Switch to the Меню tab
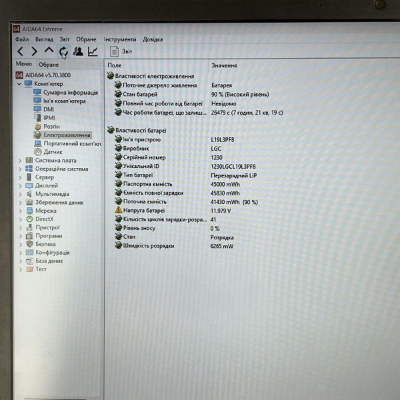The height and width of the screenshot is (400, 400). pyautogui.click(x=24, y=64)
